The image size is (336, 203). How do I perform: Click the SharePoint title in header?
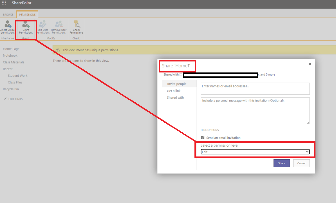pyautogui.click(x=21, y=3)
